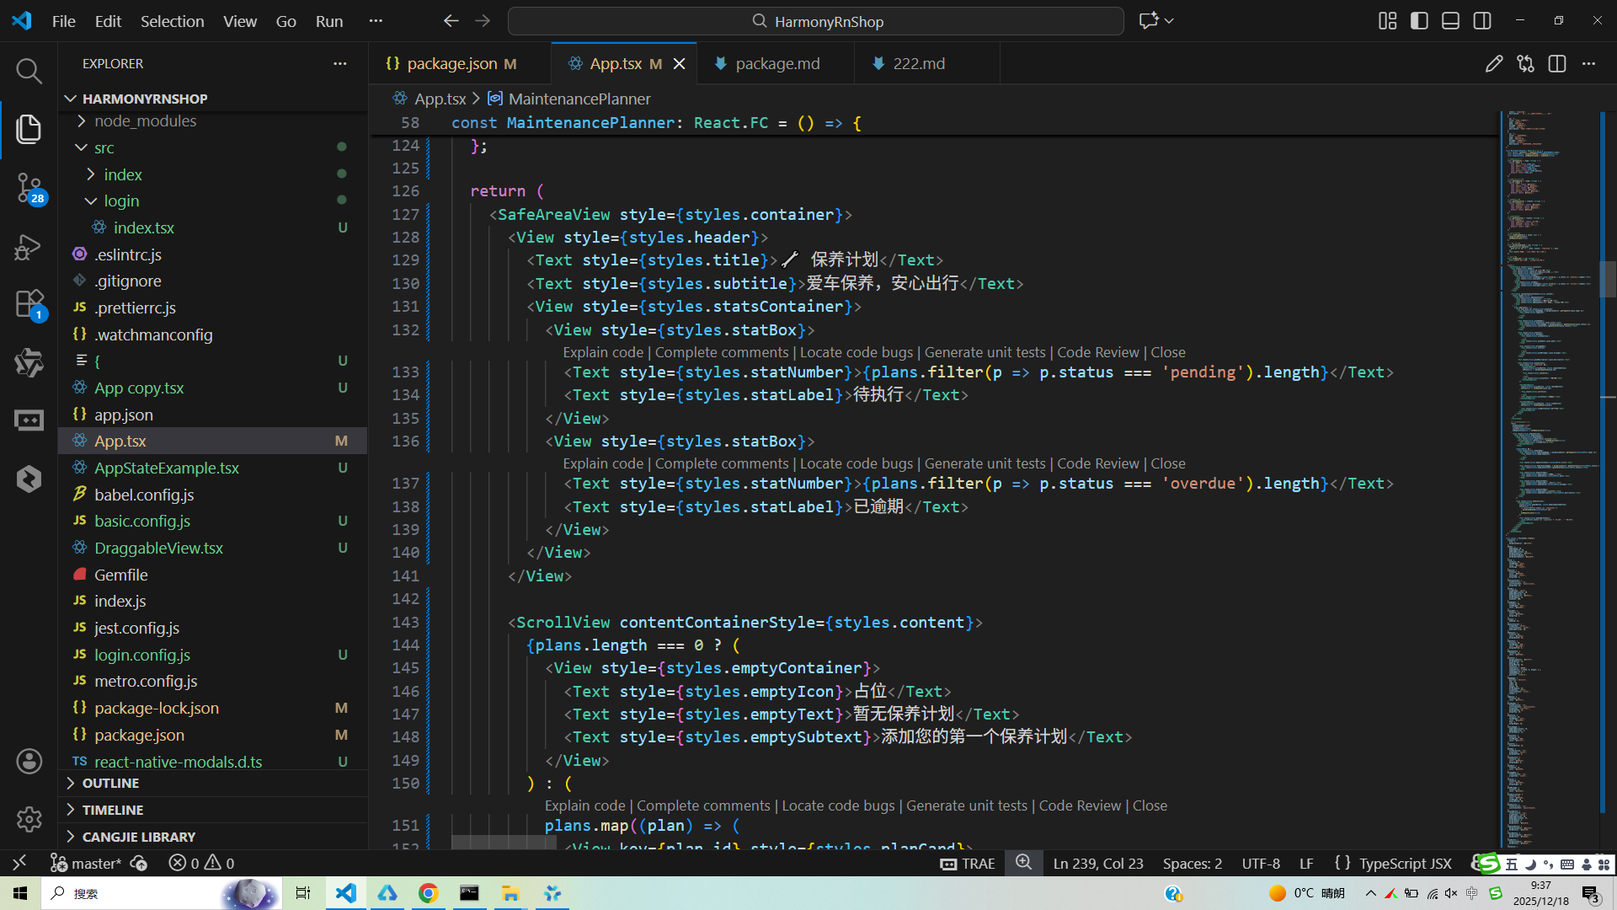Screen dimensions: 1617x910
Task: Open the Extensions view
Action: pyautogui.click(x=29, y=304)
